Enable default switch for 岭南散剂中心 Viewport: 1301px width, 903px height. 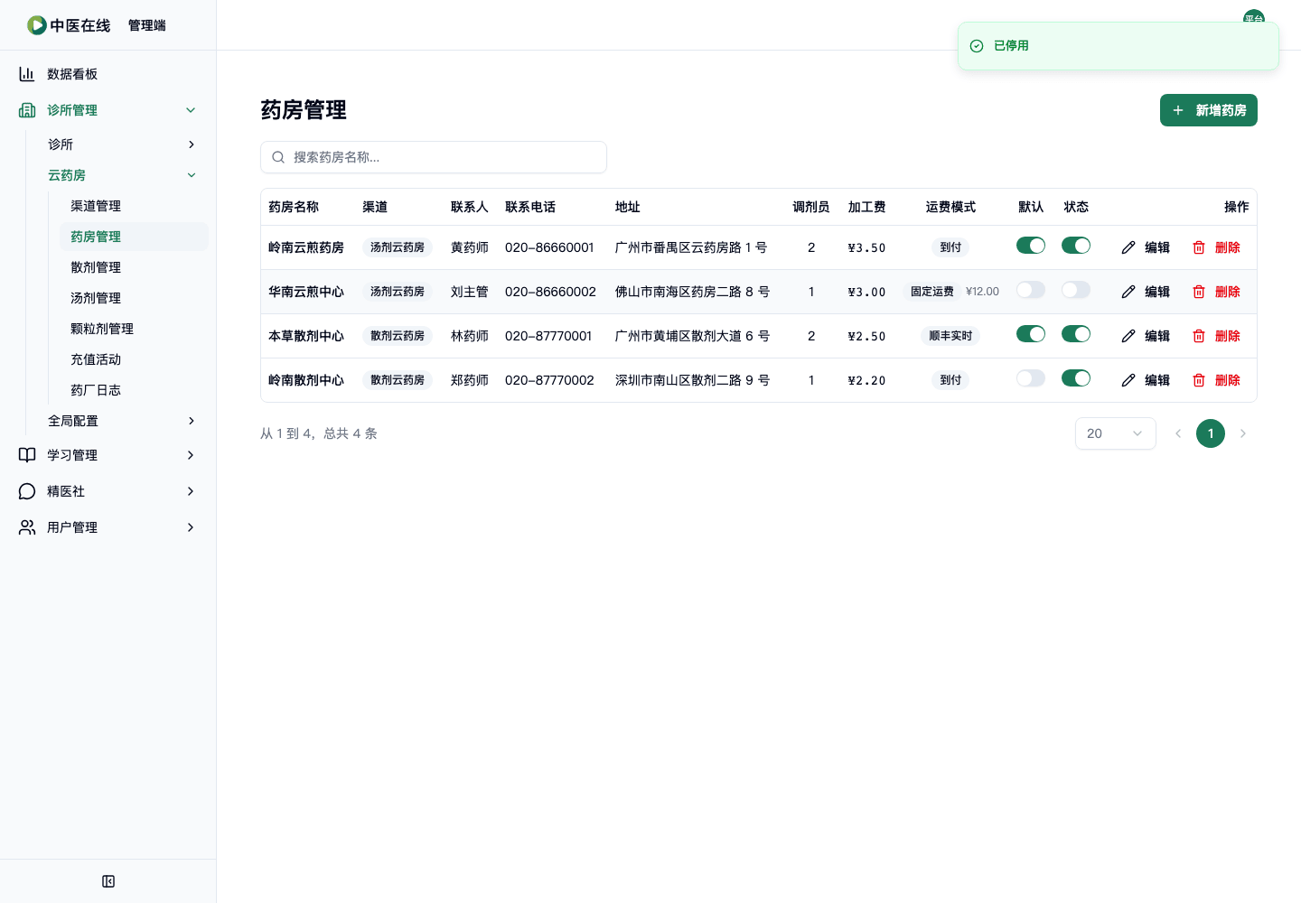(1031, 378)
